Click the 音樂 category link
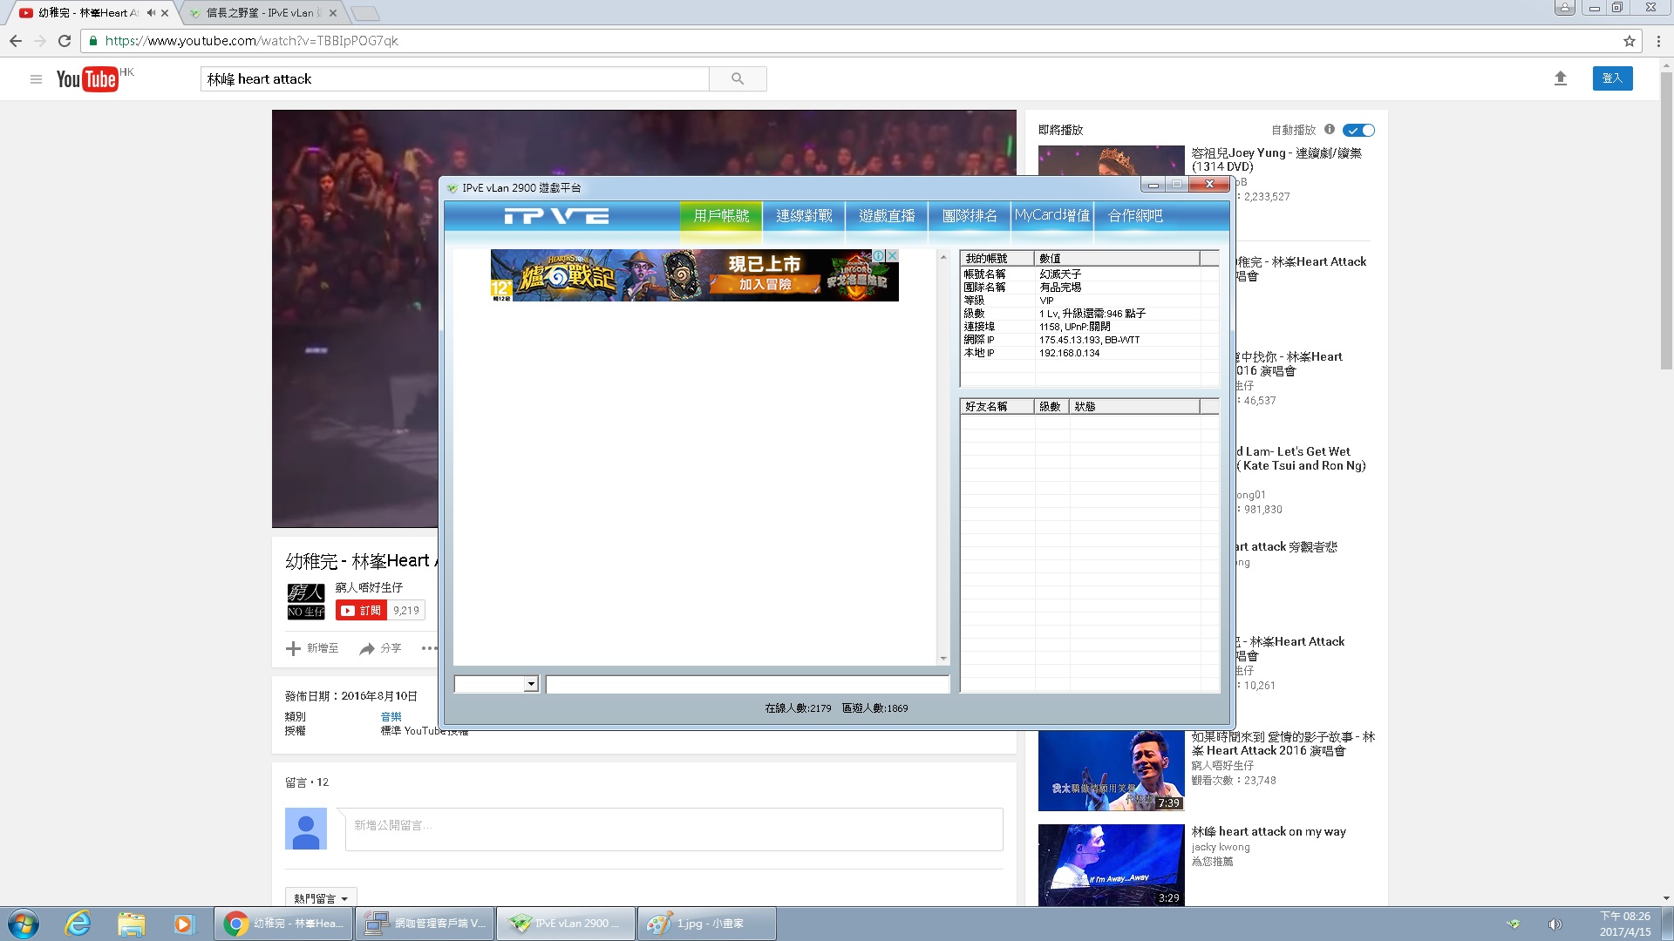The image size is (1674, 941). [x=391, y=716]
